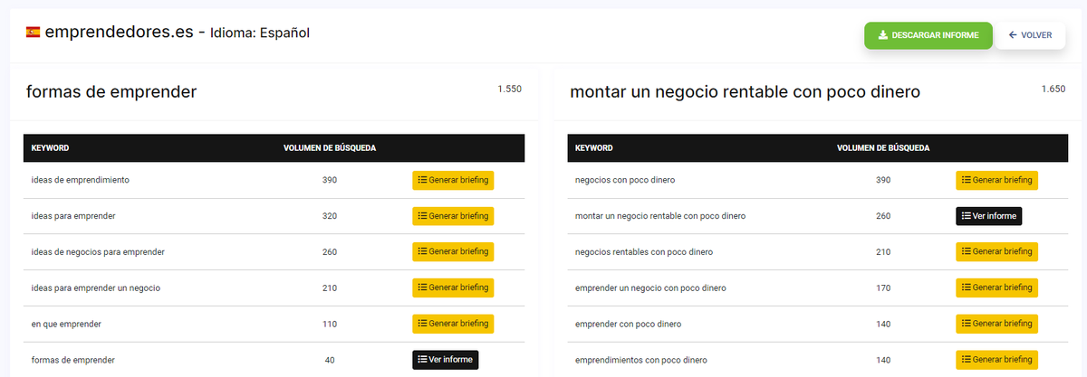Select keyword text 'ideas de negocios para emprender'
The image size is (1087, 377).
98,251
